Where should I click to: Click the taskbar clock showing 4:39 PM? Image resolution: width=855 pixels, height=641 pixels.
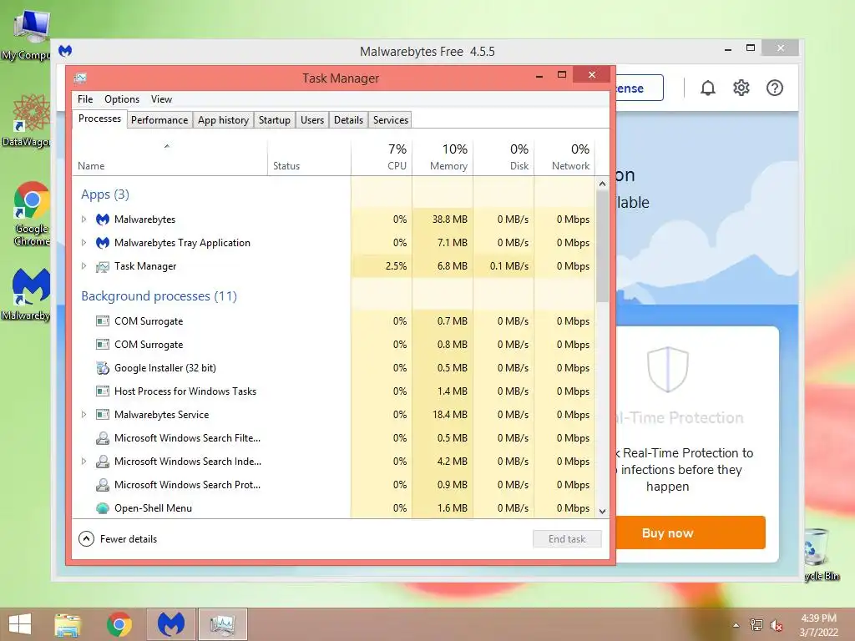tap(818, 625)
